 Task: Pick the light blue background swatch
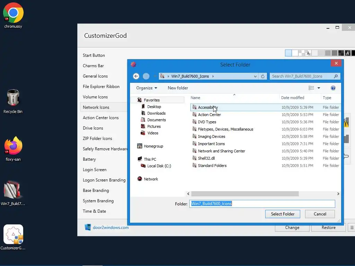coord(288,53)
